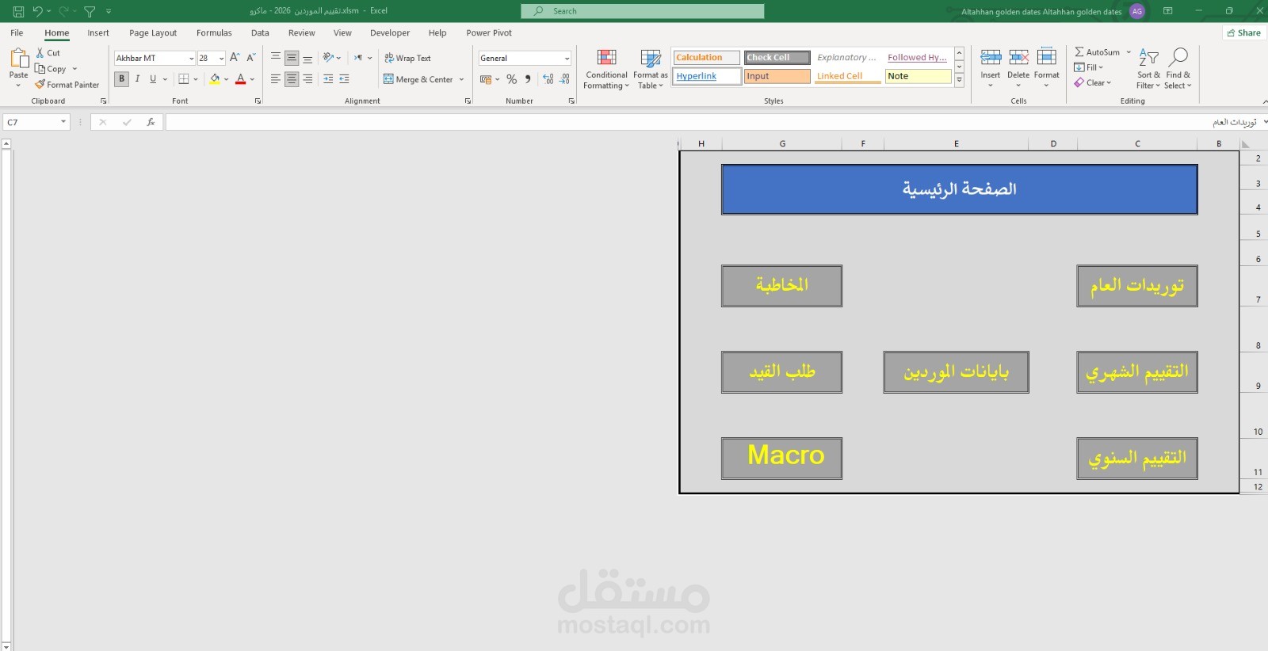Open the Akhbar MT font name dropdown
1268x651 pixels.
pyautogui.click(x=191, y=59)
